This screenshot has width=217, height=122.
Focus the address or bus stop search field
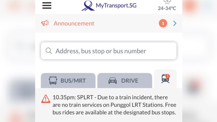(x=108, y=51)
